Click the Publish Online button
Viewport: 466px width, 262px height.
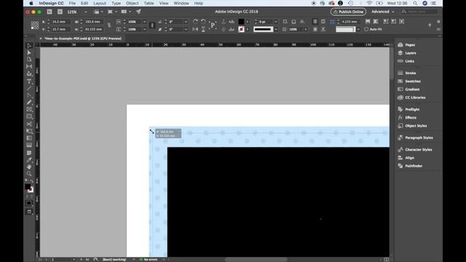click(x=348, y=12)
